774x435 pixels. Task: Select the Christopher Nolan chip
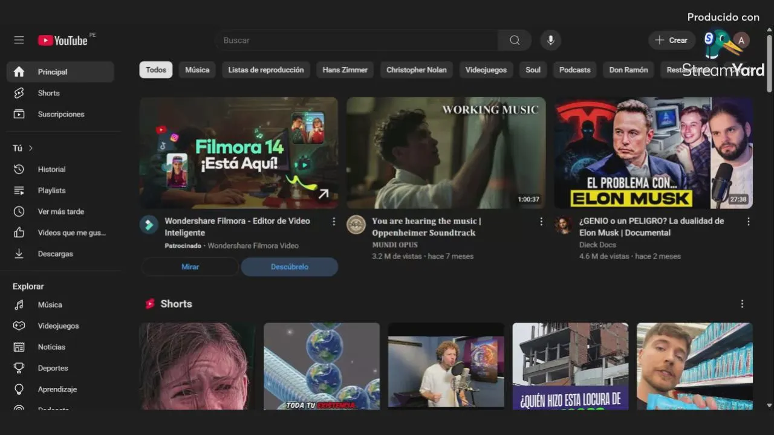(x=417, y=70)
